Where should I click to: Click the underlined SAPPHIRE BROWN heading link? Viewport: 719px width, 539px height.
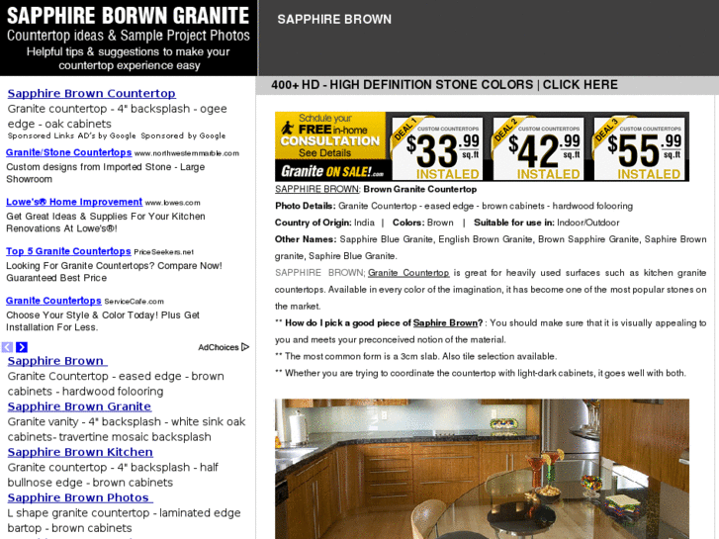coord(317,189)
